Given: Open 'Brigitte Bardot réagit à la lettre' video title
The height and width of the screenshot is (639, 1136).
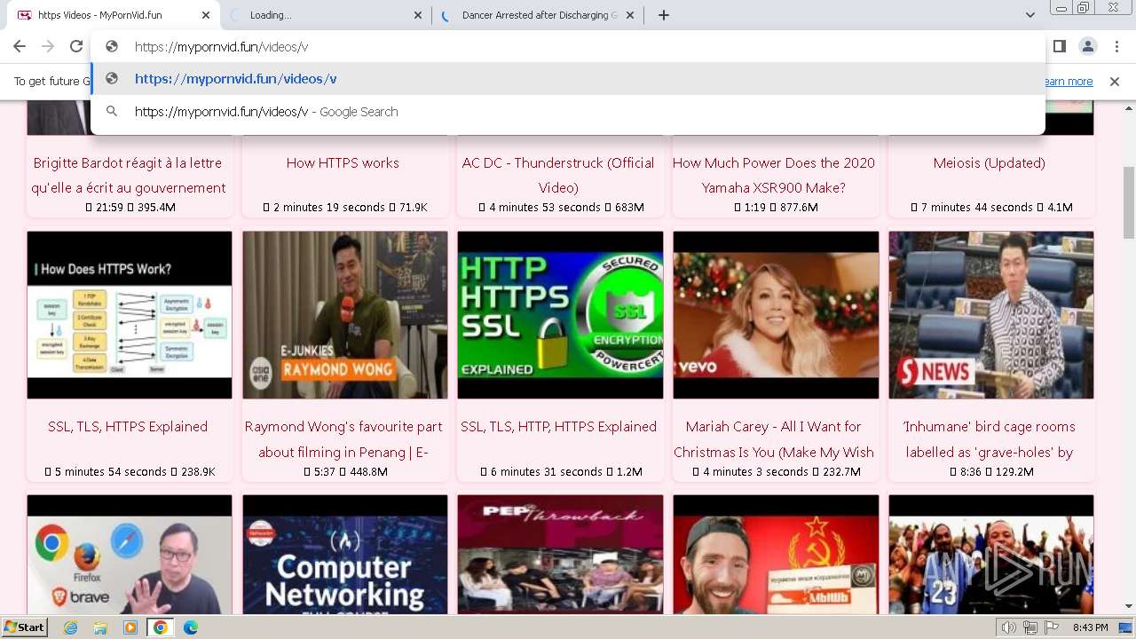Looking at the screenshot, I should (129, 176).
